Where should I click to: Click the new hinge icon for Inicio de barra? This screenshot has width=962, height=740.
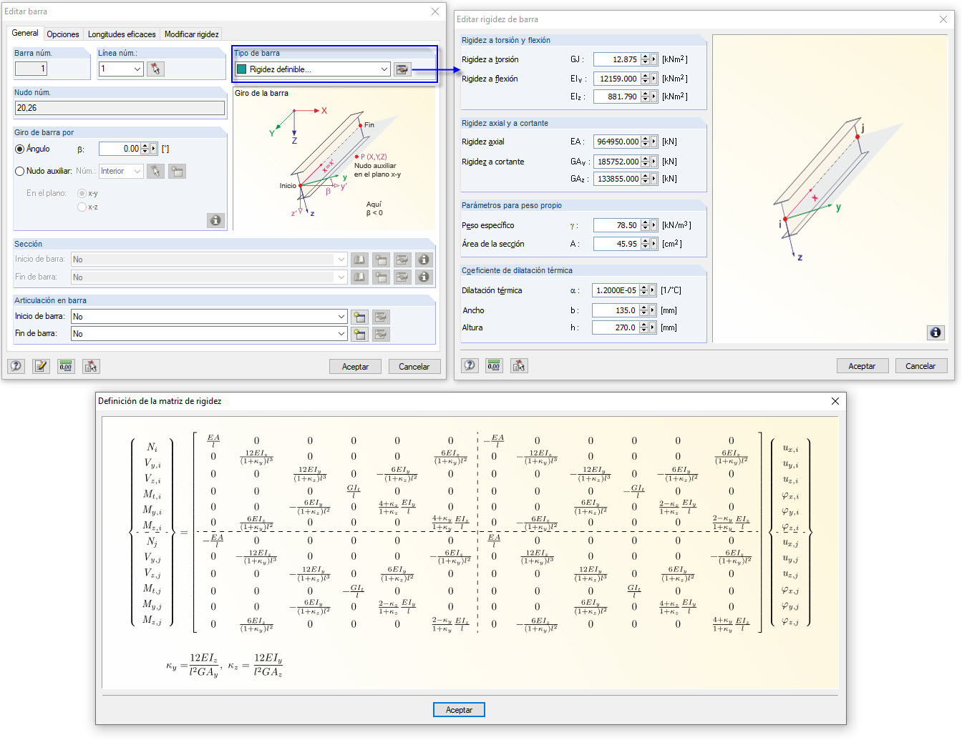point(359,317)
